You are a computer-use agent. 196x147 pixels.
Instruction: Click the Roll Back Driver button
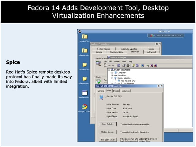[x=108, y=140]
